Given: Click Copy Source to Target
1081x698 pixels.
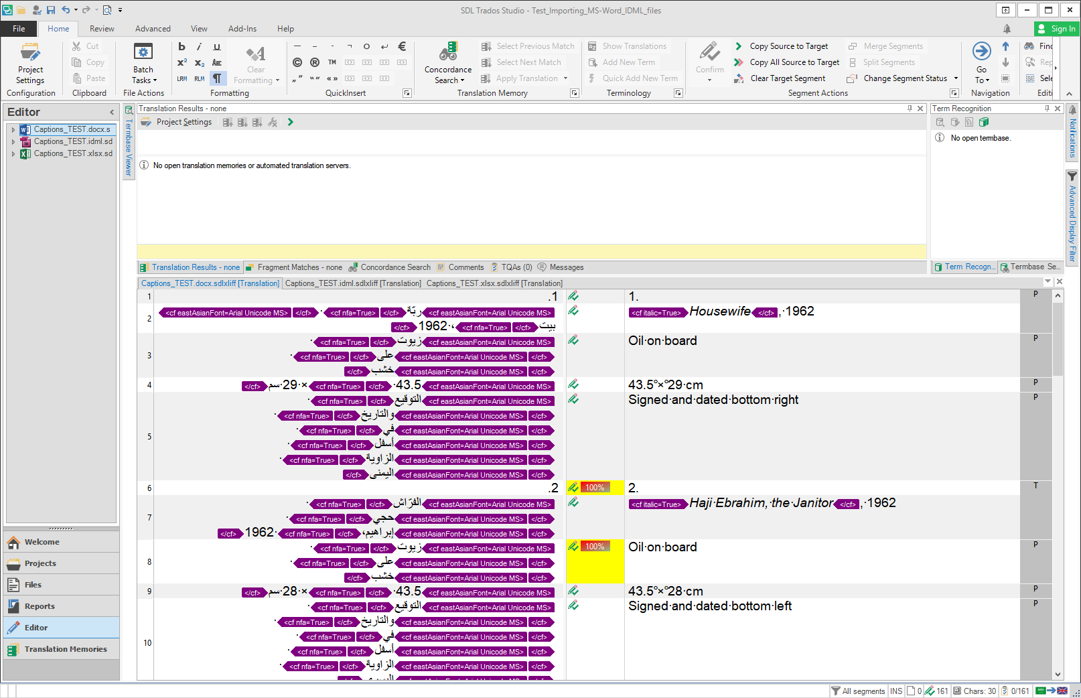Looking at the screenshot, I should click(781, 46).
